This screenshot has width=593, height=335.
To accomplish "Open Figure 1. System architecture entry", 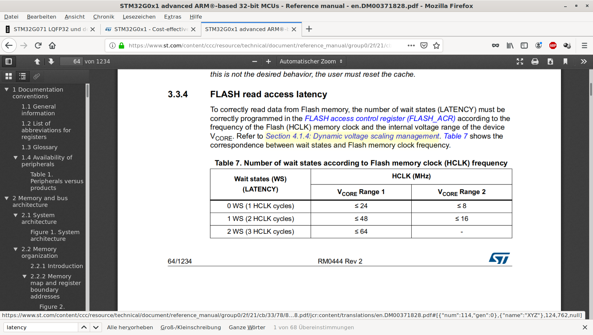I will click(x=55, y=235).
